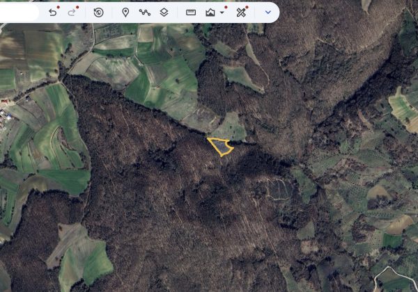418x292 pixels.
Task: Expand the dropdown arrow beside the mountain icon
Action: coord(222,13)
